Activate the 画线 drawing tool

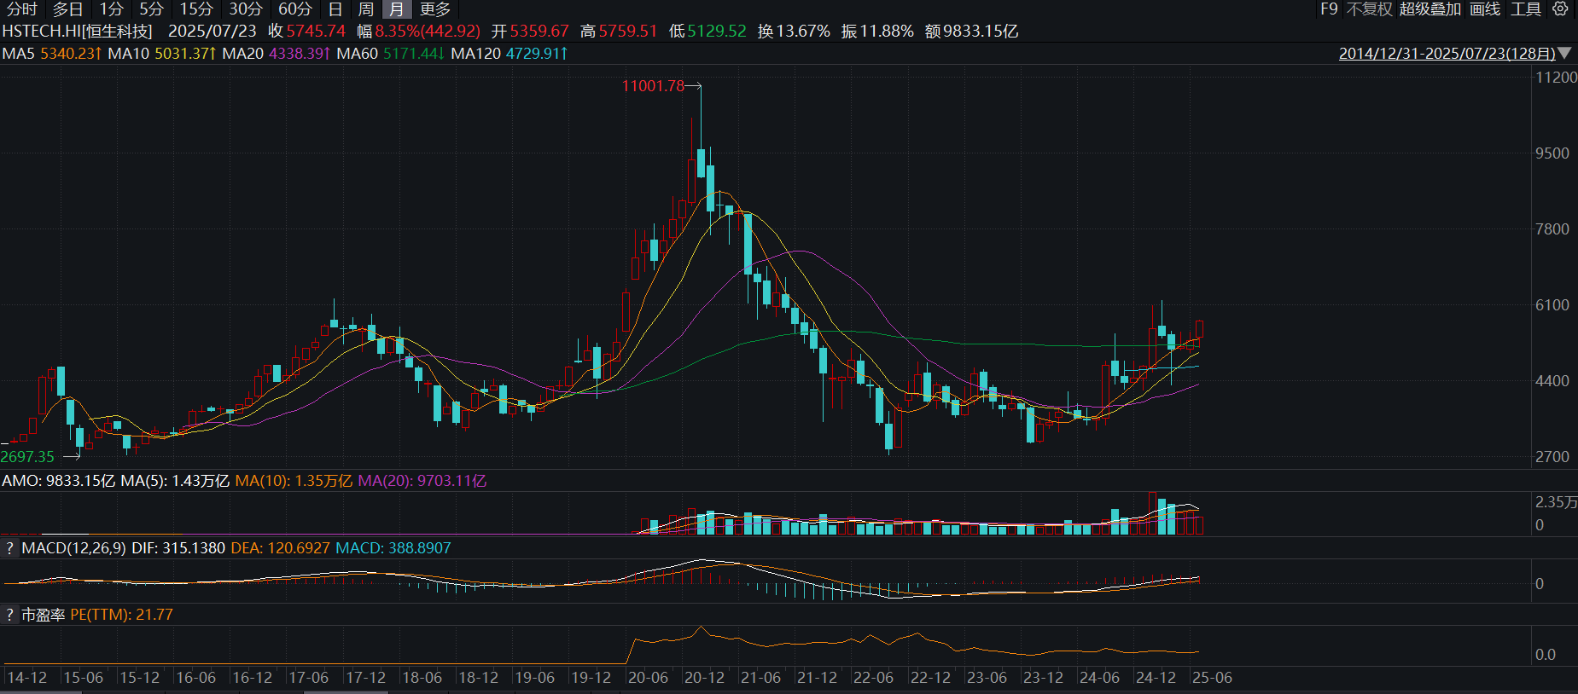pos(1485,9)
